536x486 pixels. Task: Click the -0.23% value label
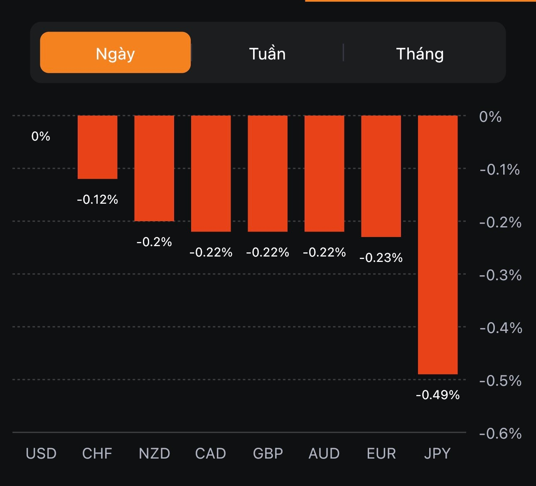pyautogui.click(x=381, y=258)
